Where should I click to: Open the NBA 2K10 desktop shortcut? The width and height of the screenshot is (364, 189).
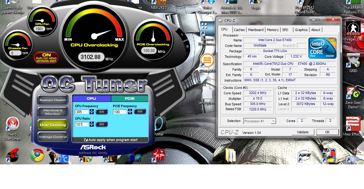coord(158,5)
